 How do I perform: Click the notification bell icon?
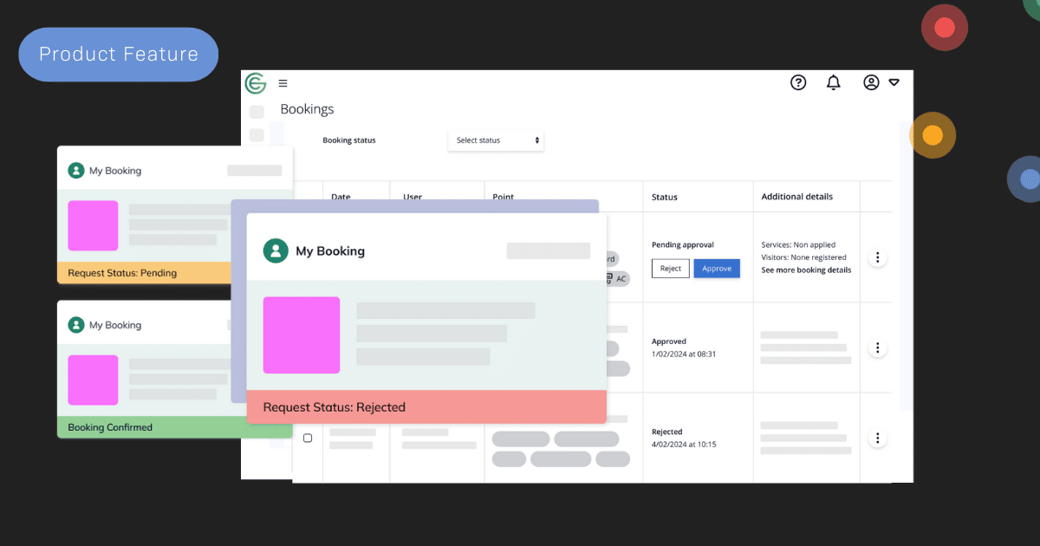coord(833,82)
